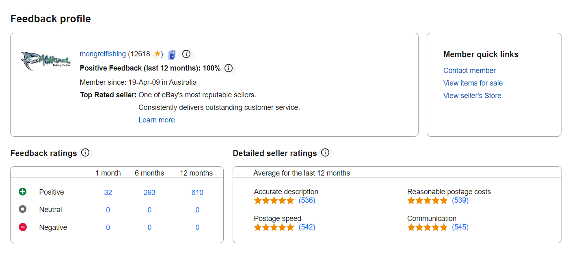The height and width of the screenshot is (255, 570).
Task: Click the Communication star rating
Action: [x=427, y=227]
